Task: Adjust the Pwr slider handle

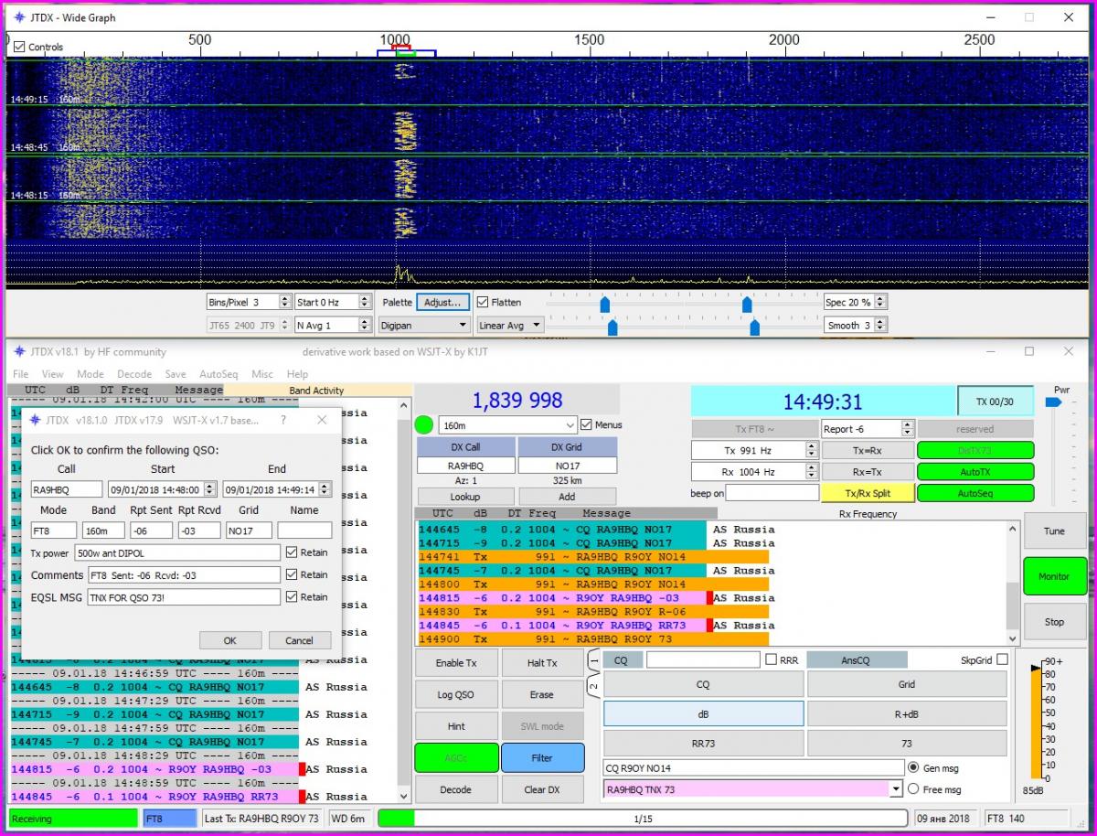Action: [x=1052, y=402]
